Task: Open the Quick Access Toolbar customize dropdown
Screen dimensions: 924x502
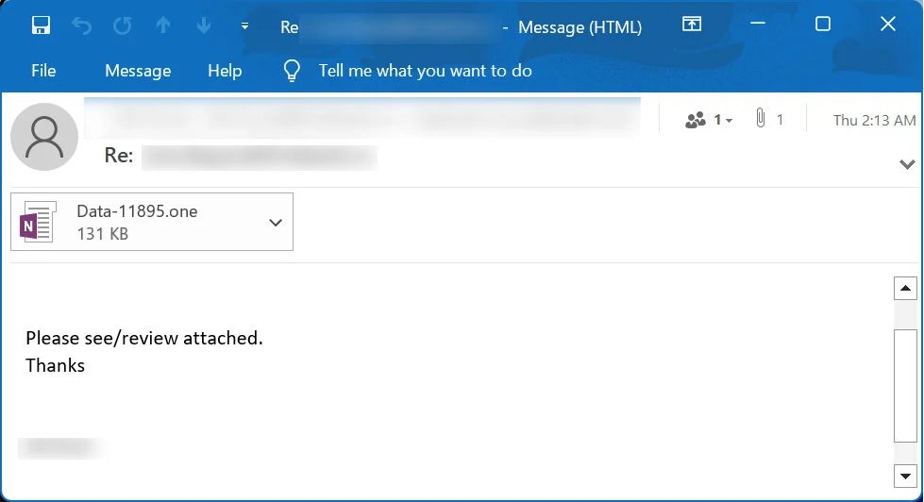Action: coord(244,26)
